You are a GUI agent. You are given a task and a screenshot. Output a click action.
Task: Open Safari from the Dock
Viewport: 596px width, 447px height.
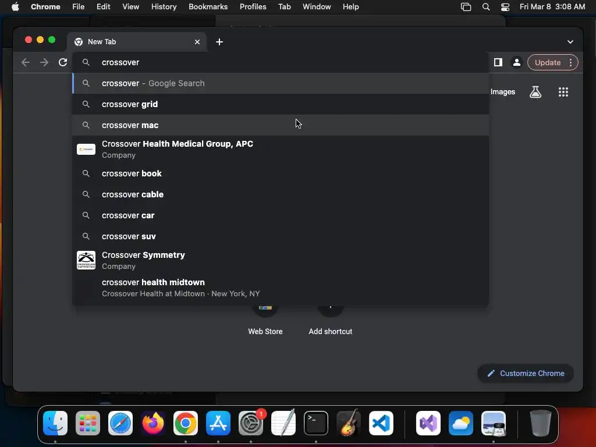pos(120,423)
